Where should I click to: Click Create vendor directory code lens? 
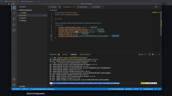point(71,13)
